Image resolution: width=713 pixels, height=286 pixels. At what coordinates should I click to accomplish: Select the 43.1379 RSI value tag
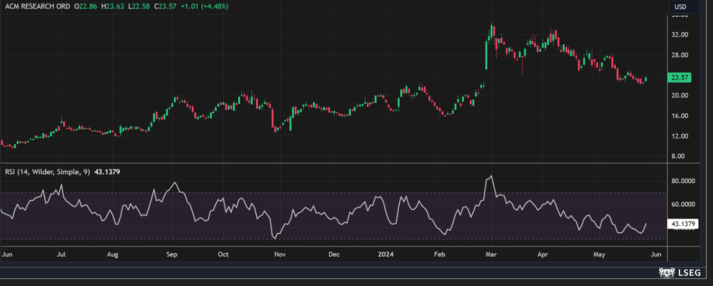(683, 224)
